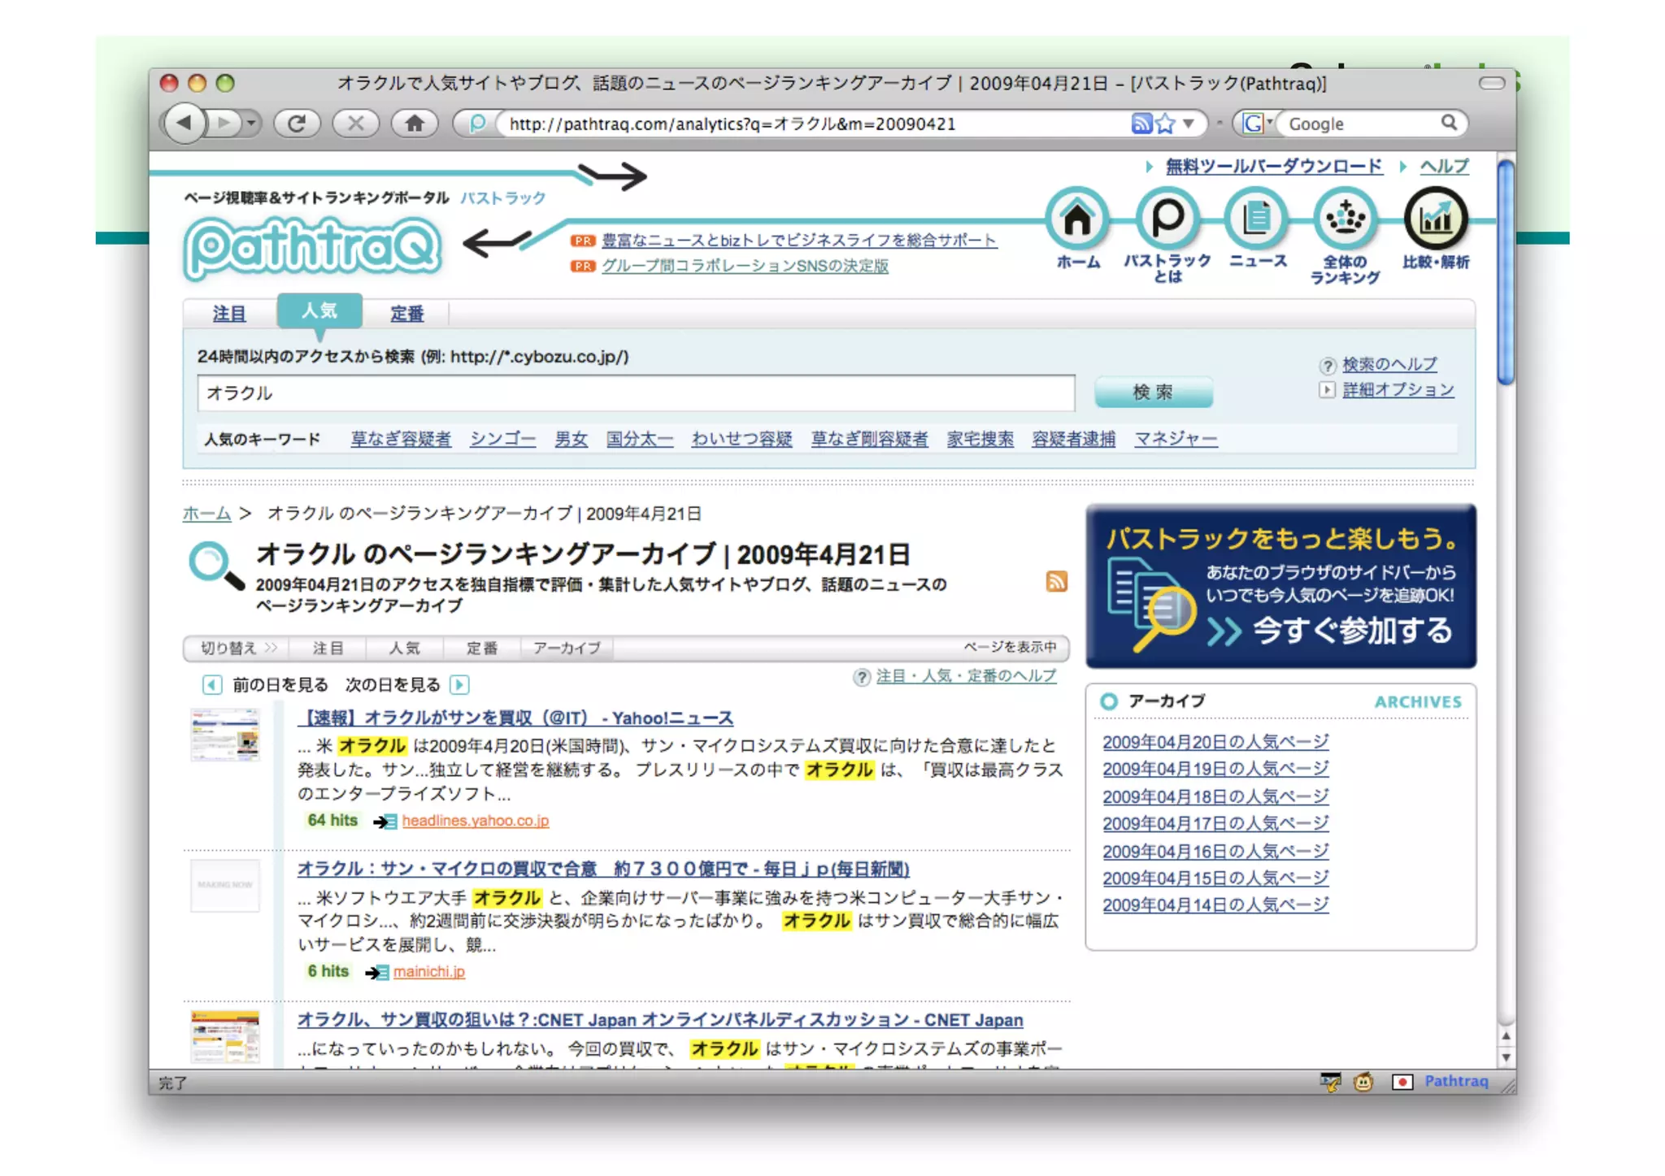Screen dimensions: 1665x1176
Task: Open the 比較・解析 chart icon
Action: click(x=1435, y=219)
